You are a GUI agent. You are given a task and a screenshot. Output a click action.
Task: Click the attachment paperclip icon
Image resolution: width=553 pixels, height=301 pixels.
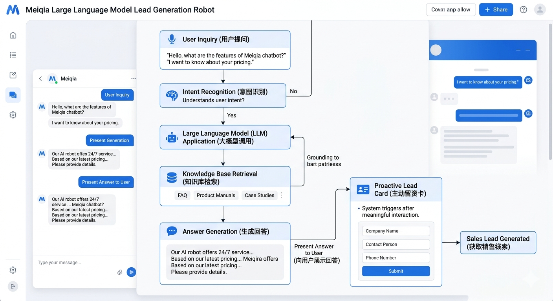pyautogui.click(x=120, y=272)
